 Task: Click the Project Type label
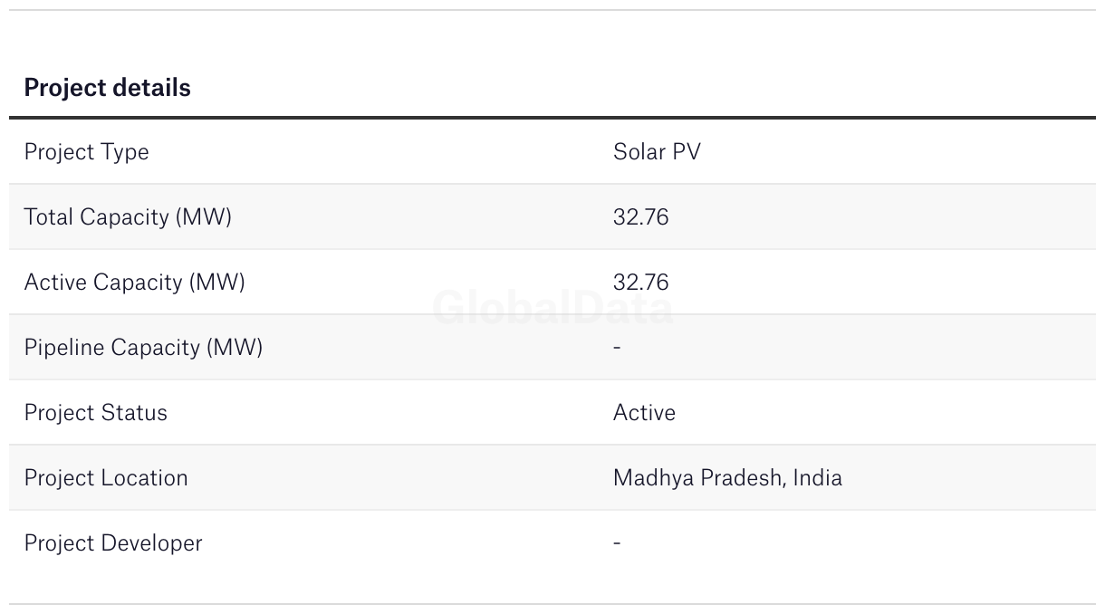point(86,152)
